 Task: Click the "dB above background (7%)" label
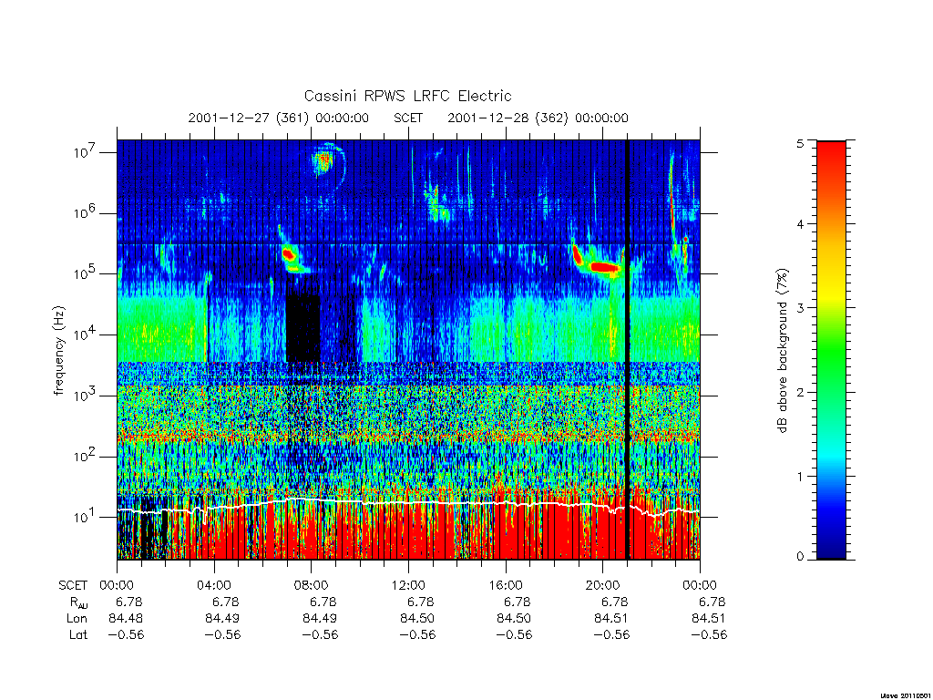click(x=783, y=350)
